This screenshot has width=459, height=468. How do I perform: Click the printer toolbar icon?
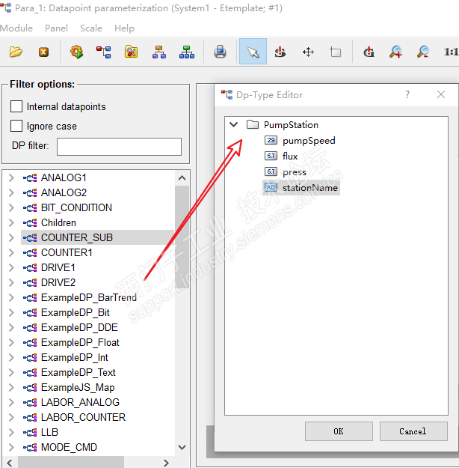(220, 52)
